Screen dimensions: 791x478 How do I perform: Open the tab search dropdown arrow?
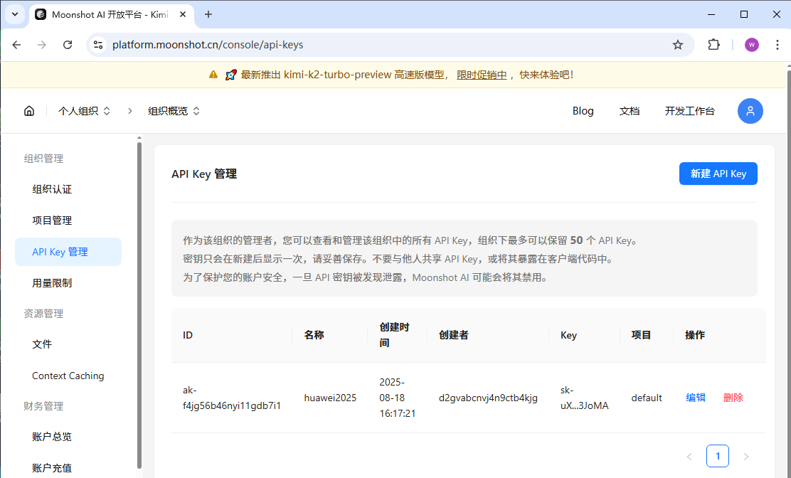(15, 14)
